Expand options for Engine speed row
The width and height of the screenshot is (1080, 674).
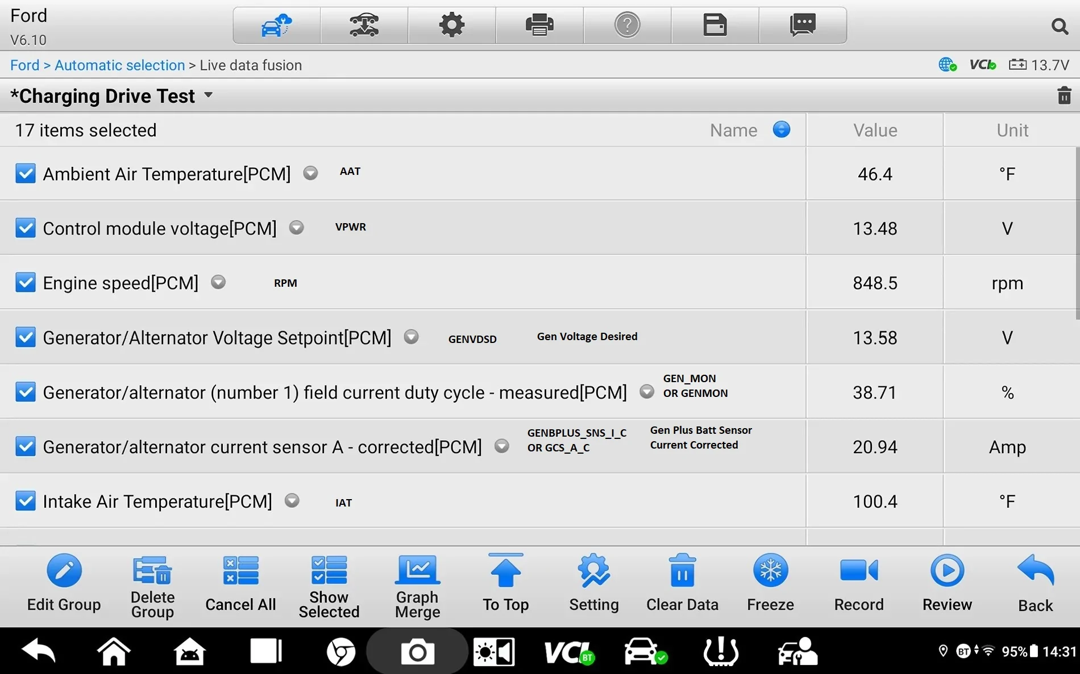click(218, 282)
